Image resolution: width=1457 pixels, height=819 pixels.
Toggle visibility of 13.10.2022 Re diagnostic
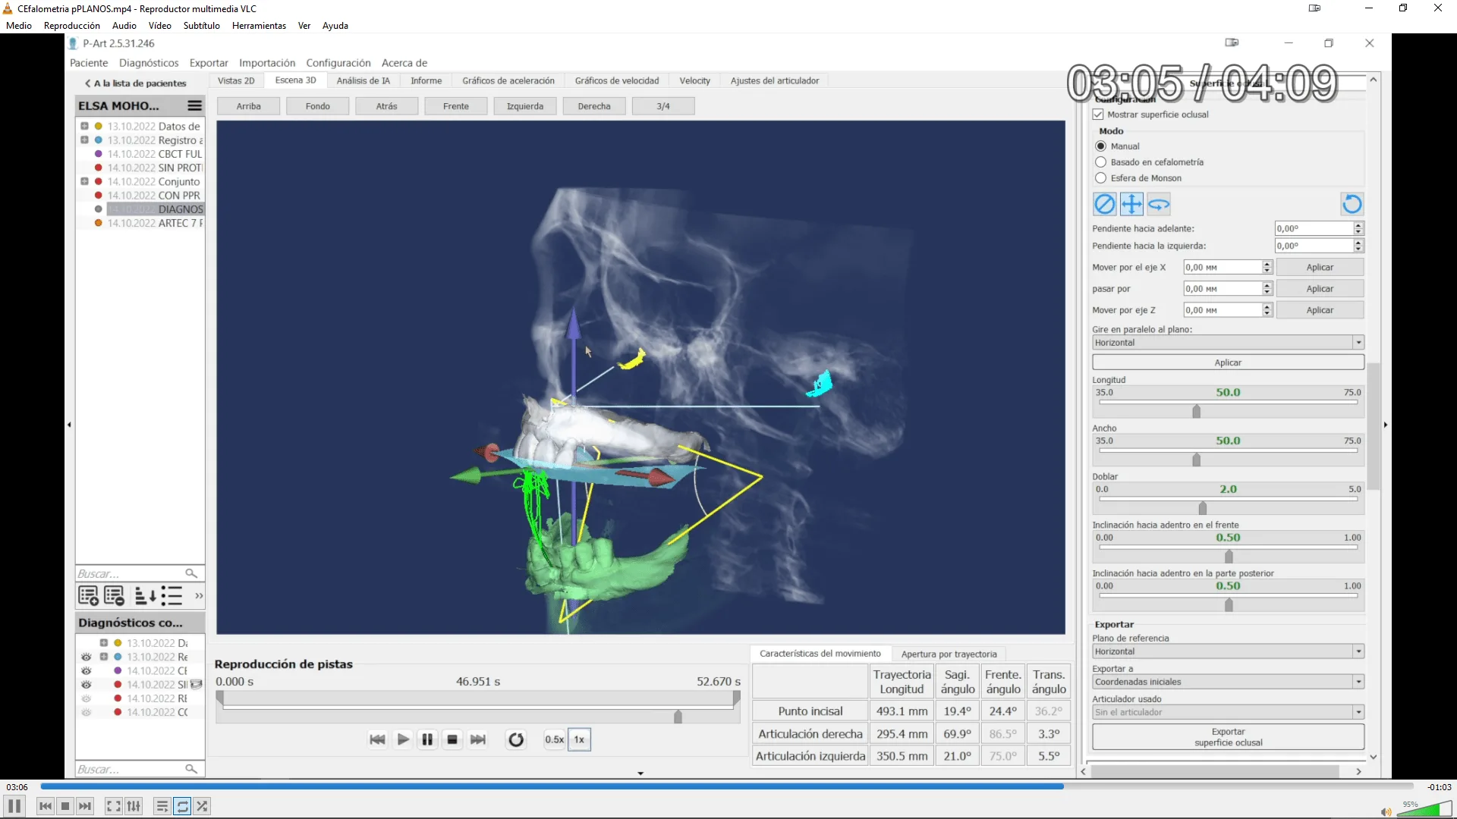87,657
